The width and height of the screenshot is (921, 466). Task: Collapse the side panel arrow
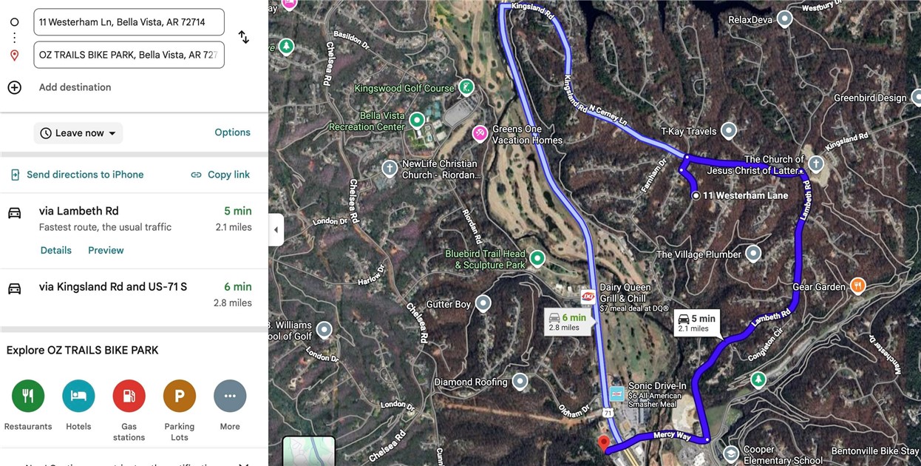[x=276, y=229]
